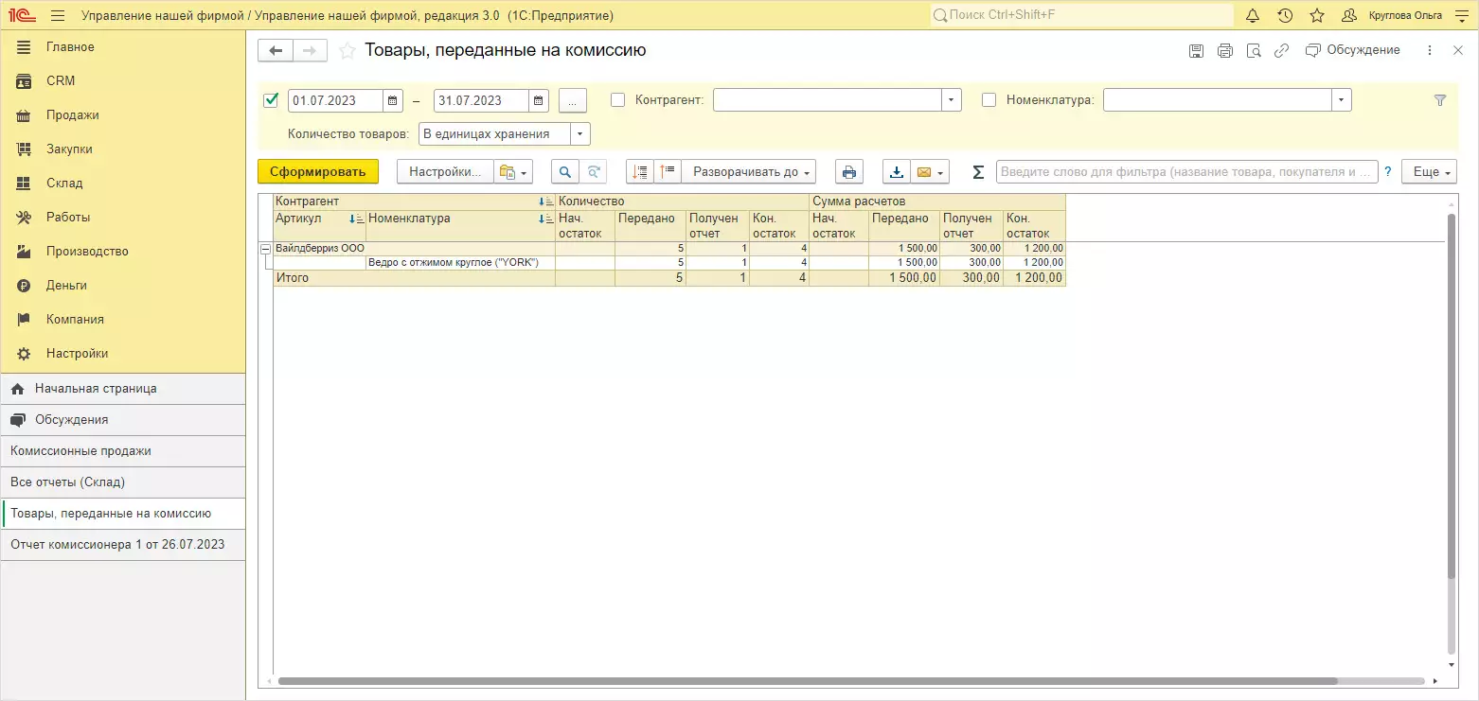Click the magnifier search icon in toolbar

(x=565, y=172)
